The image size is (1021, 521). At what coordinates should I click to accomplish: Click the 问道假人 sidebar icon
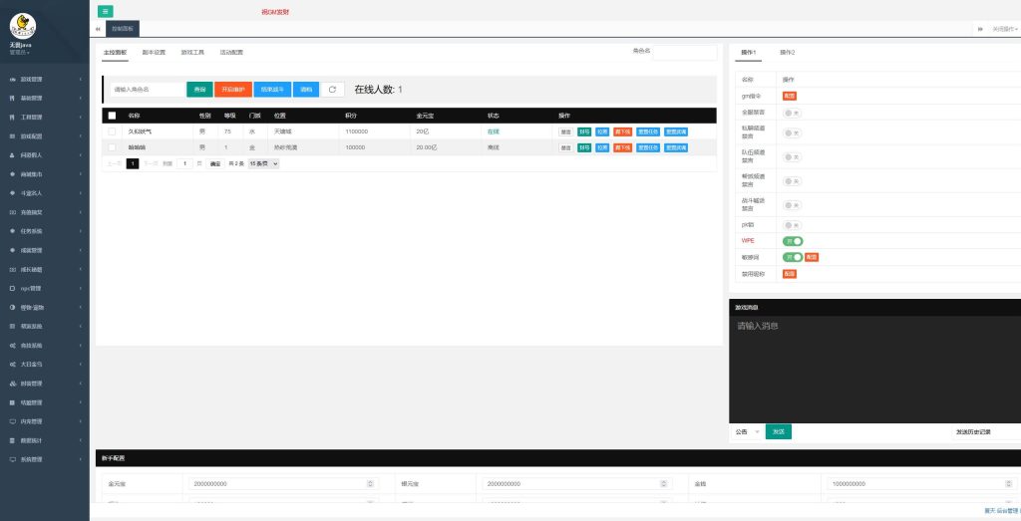click(12, 155)
